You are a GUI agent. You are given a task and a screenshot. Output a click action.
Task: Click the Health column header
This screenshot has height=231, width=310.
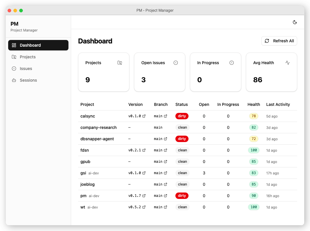253,104
